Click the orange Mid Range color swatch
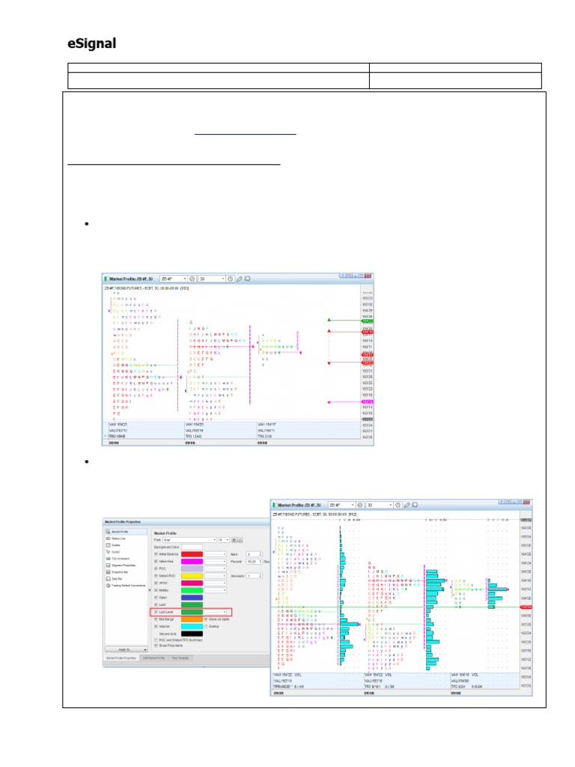The width and height of the screenshot is (575, 767). (192, 619)
